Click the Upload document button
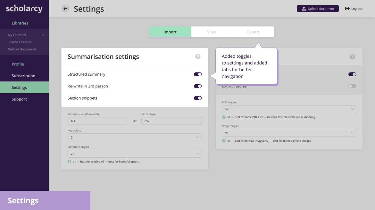Viewport: 375px width, 210px height. tap(318, 9)
